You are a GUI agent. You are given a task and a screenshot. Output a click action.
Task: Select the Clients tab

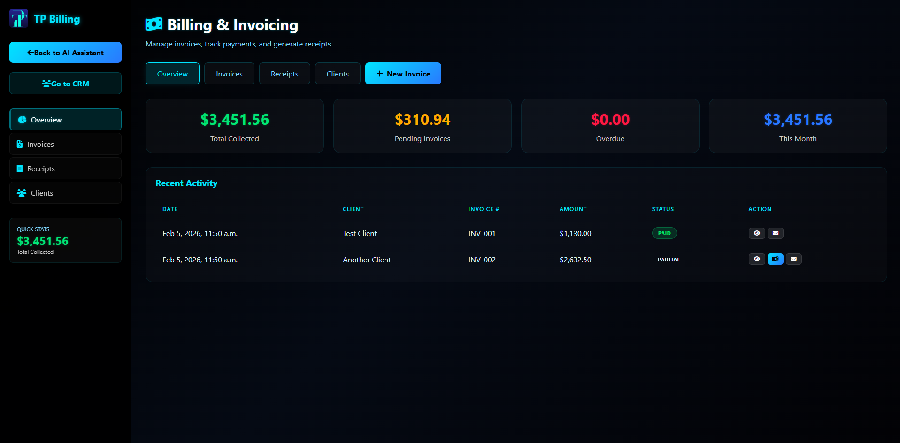click(x=338, y=74)
